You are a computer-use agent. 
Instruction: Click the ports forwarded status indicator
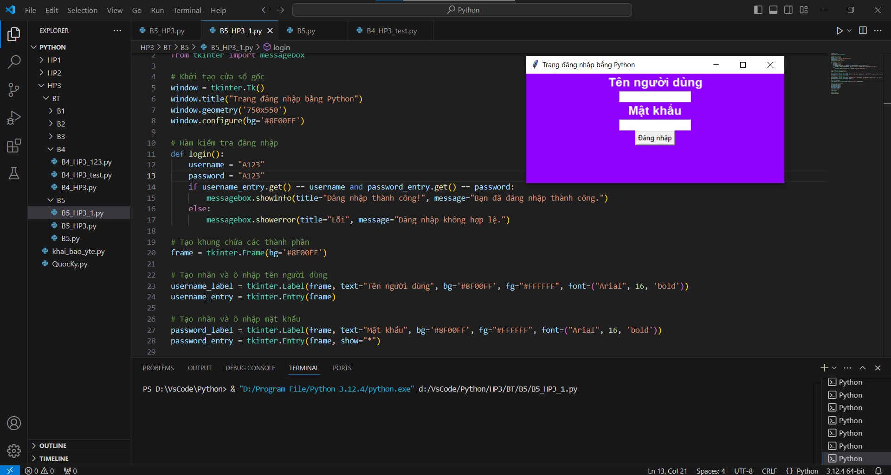pyautogui.click(x=71, y=470)
